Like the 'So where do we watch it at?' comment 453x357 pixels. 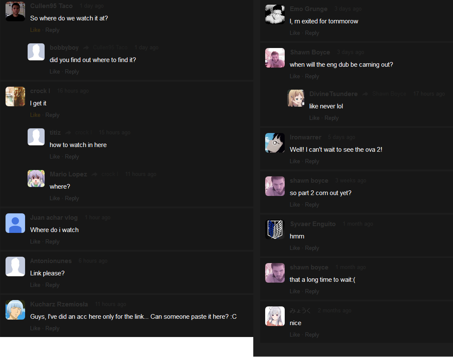pyautogui.click(x=35, y=30)
